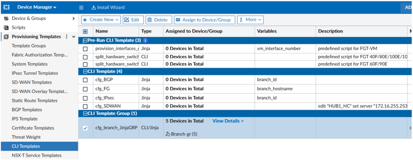The height and width of the screenshot is (160, 413).
Task: Click the Provisioning Templates sidebar icon
Action: pyautogui.click(x=6, y=37)
